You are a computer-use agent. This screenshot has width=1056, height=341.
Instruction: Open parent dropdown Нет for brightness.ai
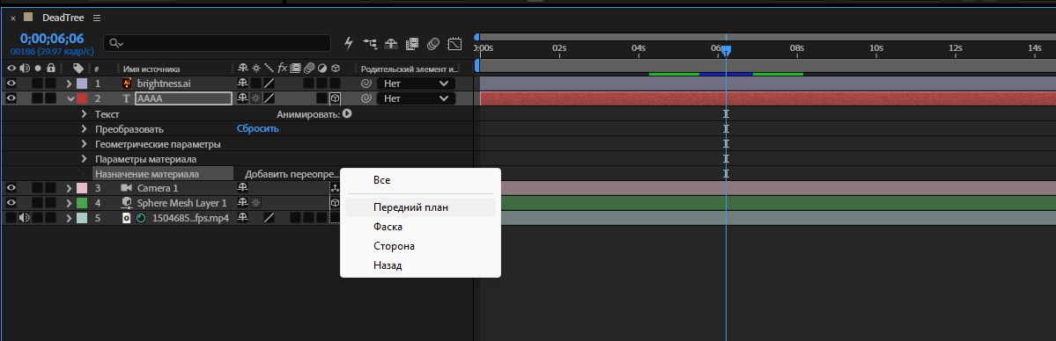(417, 83)
